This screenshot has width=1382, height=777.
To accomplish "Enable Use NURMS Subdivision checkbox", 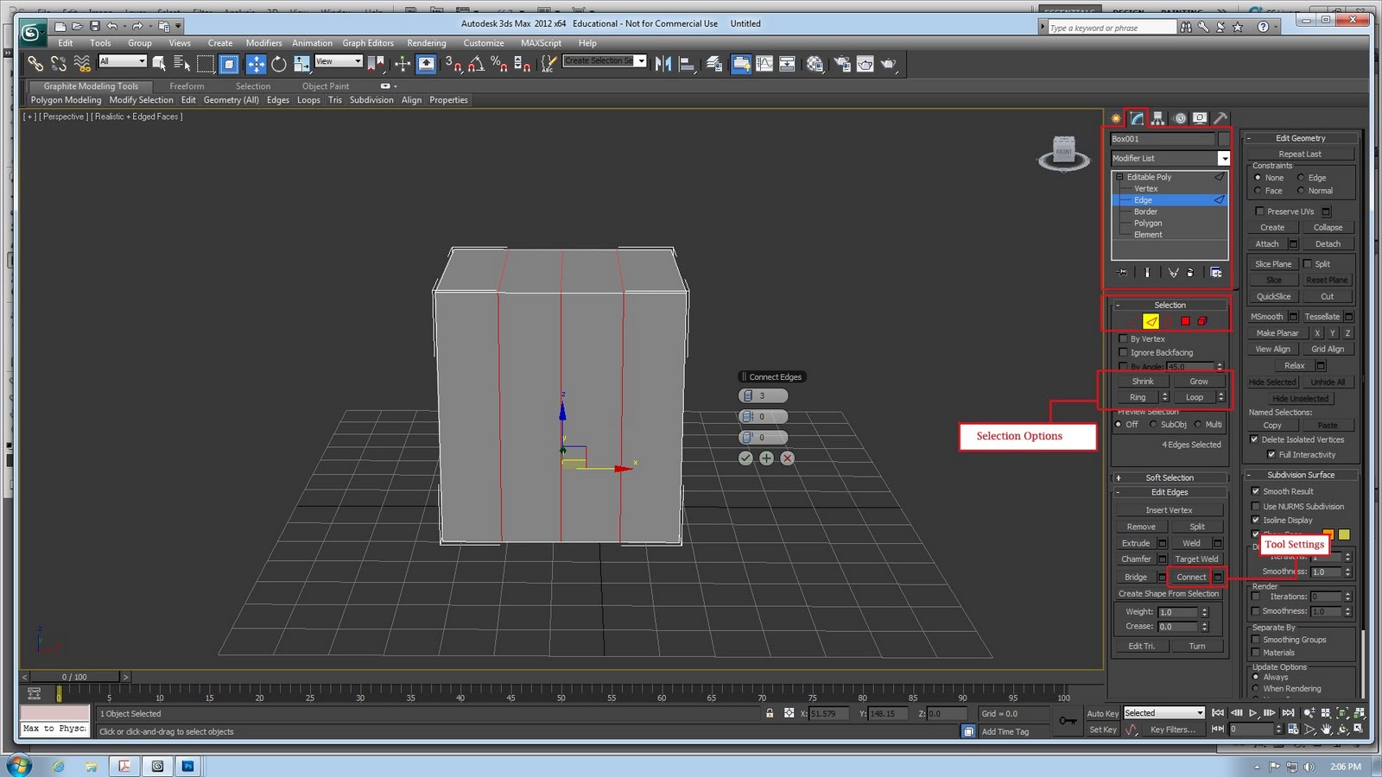I will pos(1256,507).
